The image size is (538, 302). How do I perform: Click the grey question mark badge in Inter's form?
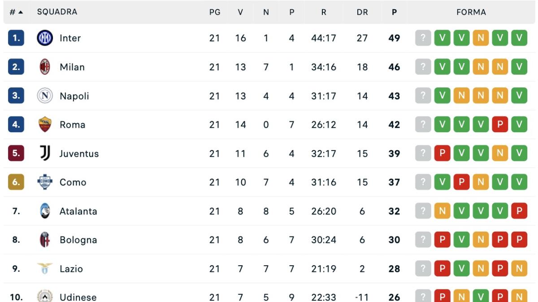click(424, 38)
